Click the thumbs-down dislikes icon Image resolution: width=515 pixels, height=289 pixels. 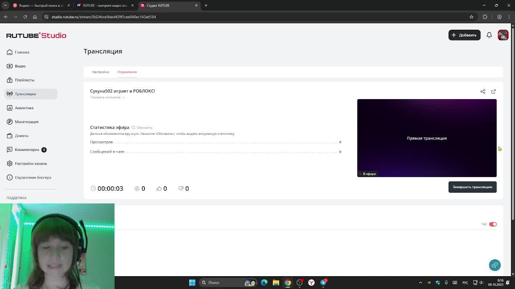pyautogui.click(x=181, y=188)
